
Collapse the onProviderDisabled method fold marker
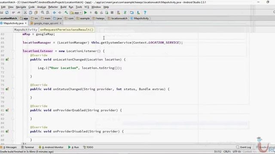pyautogui.click(x=13, y=131)
